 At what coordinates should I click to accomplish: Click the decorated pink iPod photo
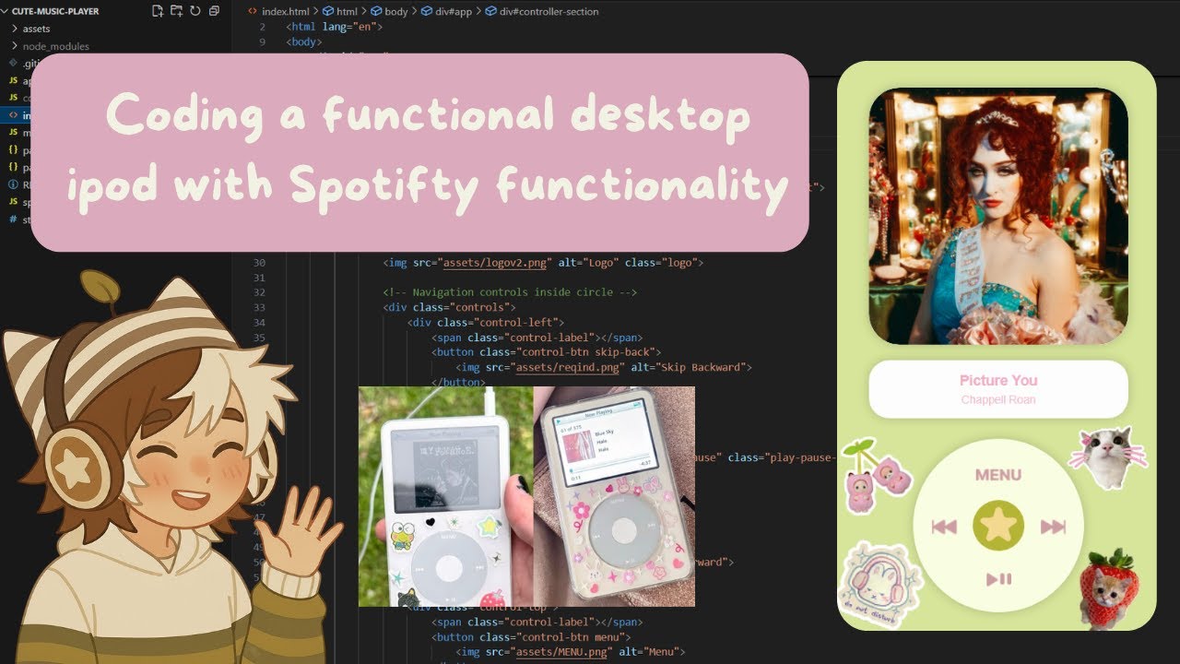click(614, 496)
